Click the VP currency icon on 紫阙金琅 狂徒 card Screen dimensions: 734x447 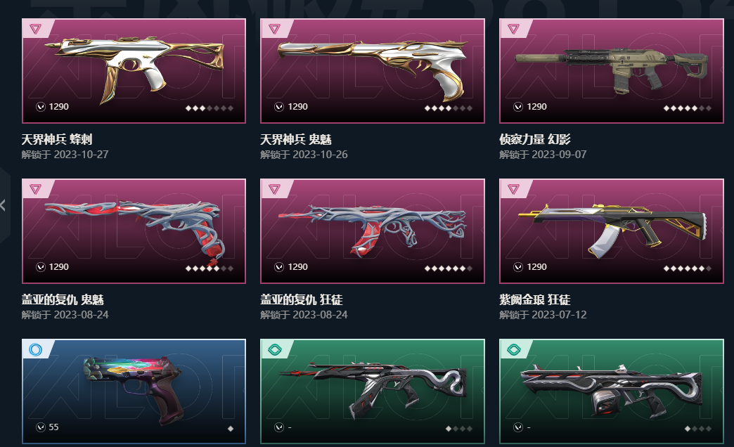(517, 267)
